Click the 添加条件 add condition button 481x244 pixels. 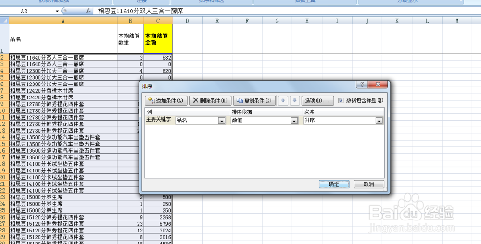166,101
